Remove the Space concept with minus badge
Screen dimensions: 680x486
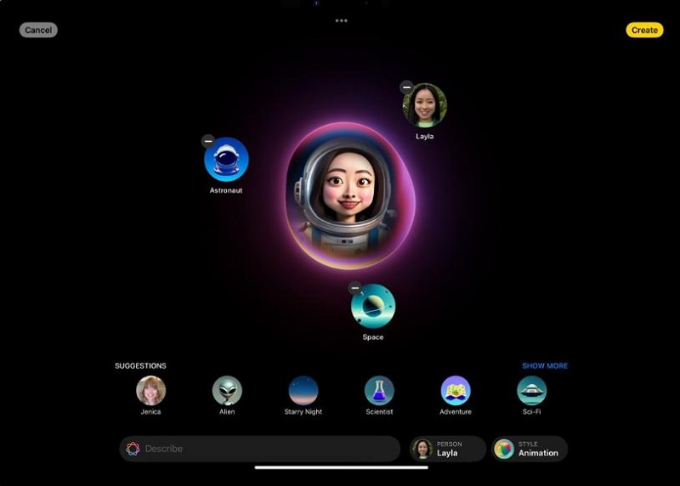click(x=355, y=287)
